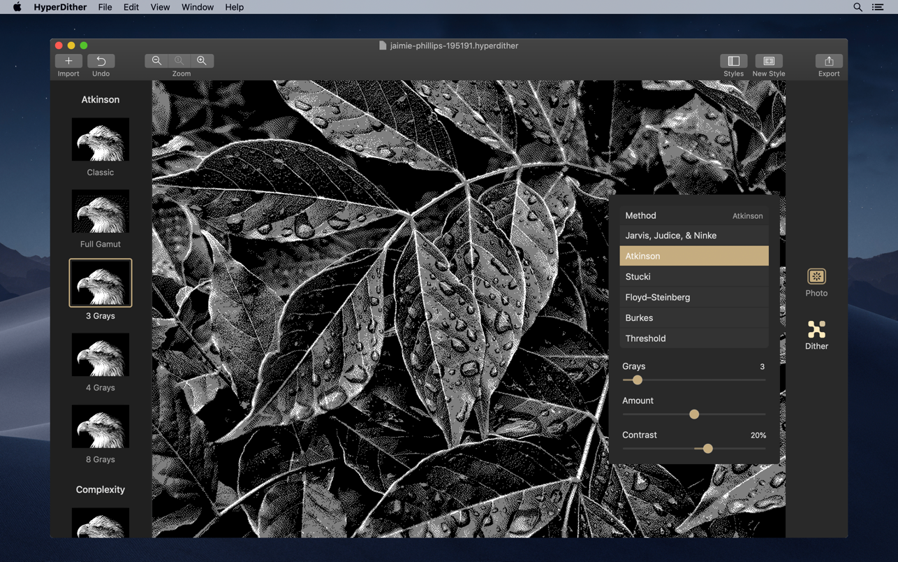This screenshot has height=562, width=898.
Task: Create a New Style from toolbar
Action: pos(768,61)
